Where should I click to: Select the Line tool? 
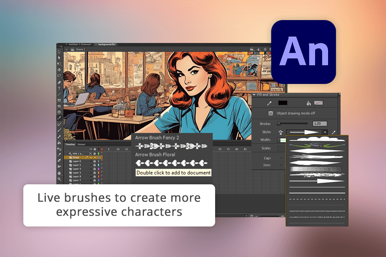point(59,94)
